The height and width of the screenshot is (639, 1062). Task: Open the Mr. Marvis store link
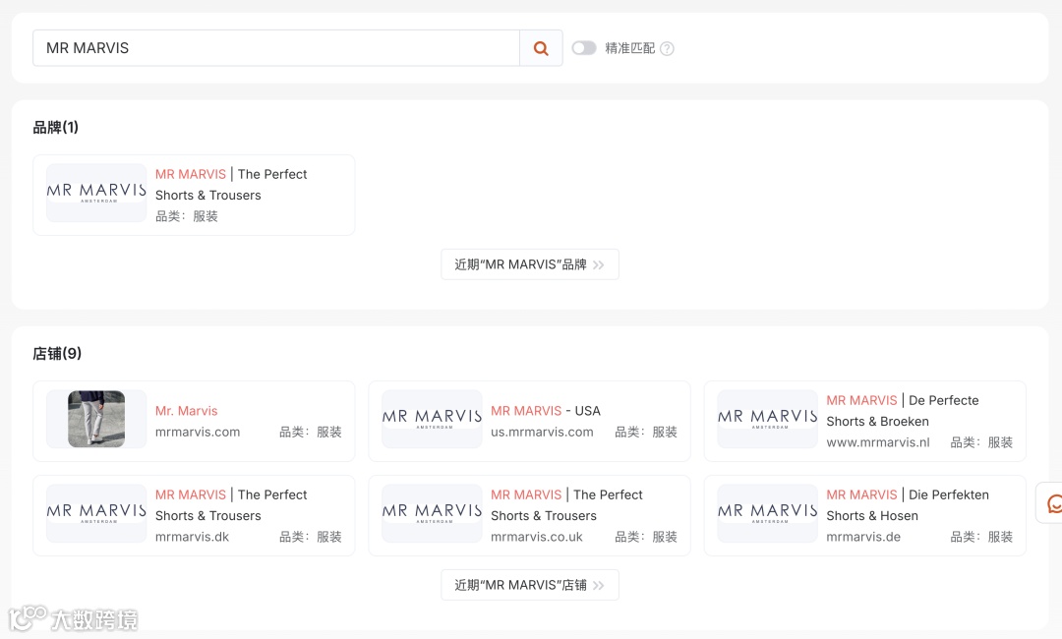coord(186,411)
